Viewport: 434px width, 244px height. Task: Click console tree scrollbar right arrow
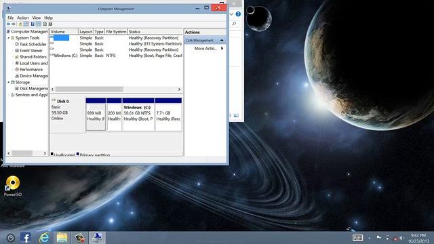45,153
